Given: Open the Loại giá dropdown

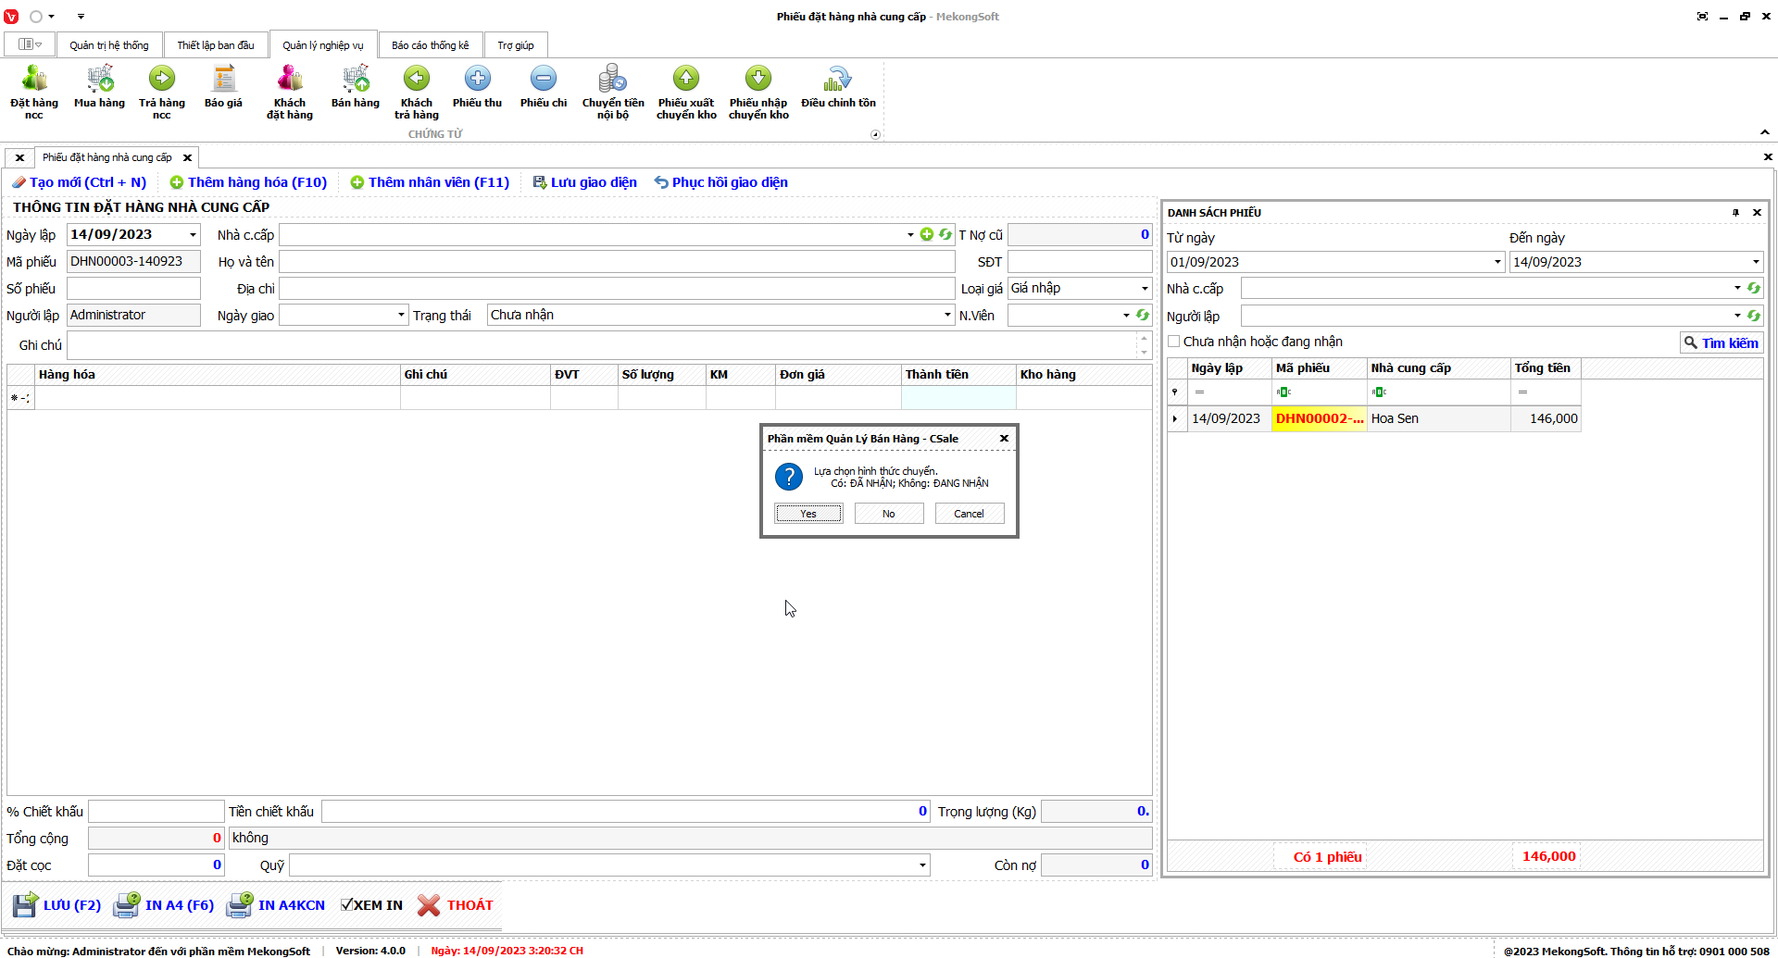Looking at the screenshot, I should (x=1145, y=289).
